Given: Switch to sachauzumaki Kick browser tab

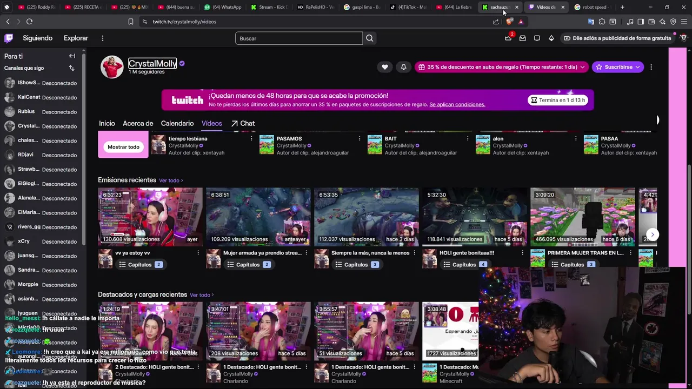Looking at the screenshot, I should [500, 7].
